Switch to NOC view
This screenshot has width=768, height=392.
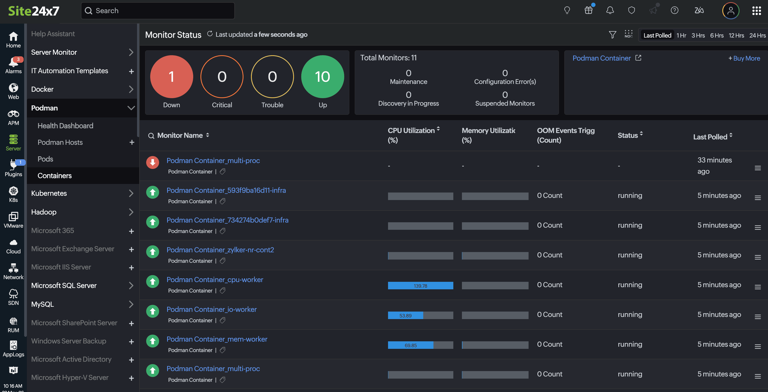coord(629,34)
